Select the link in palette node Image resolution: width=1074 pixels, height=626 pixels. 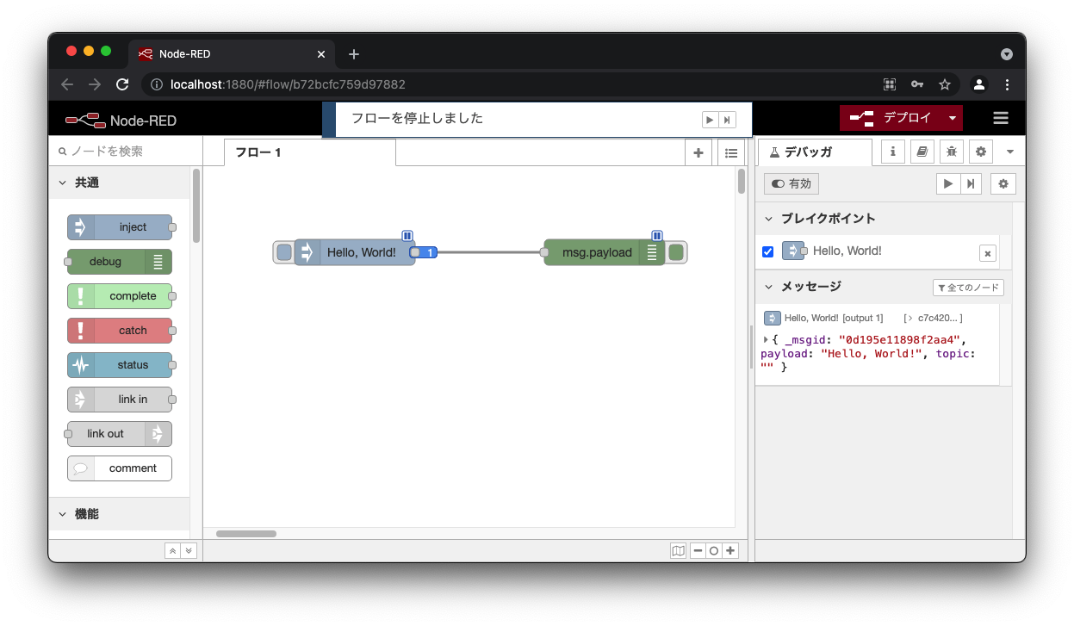tap(120, 400)
